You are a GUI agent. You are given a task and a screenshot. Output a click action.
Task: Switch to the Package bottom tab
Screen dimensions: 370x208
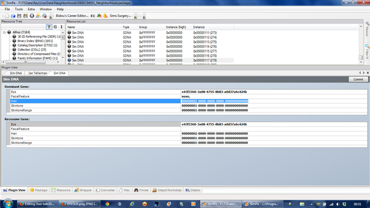pyautogui.click(x=39, y=190)
